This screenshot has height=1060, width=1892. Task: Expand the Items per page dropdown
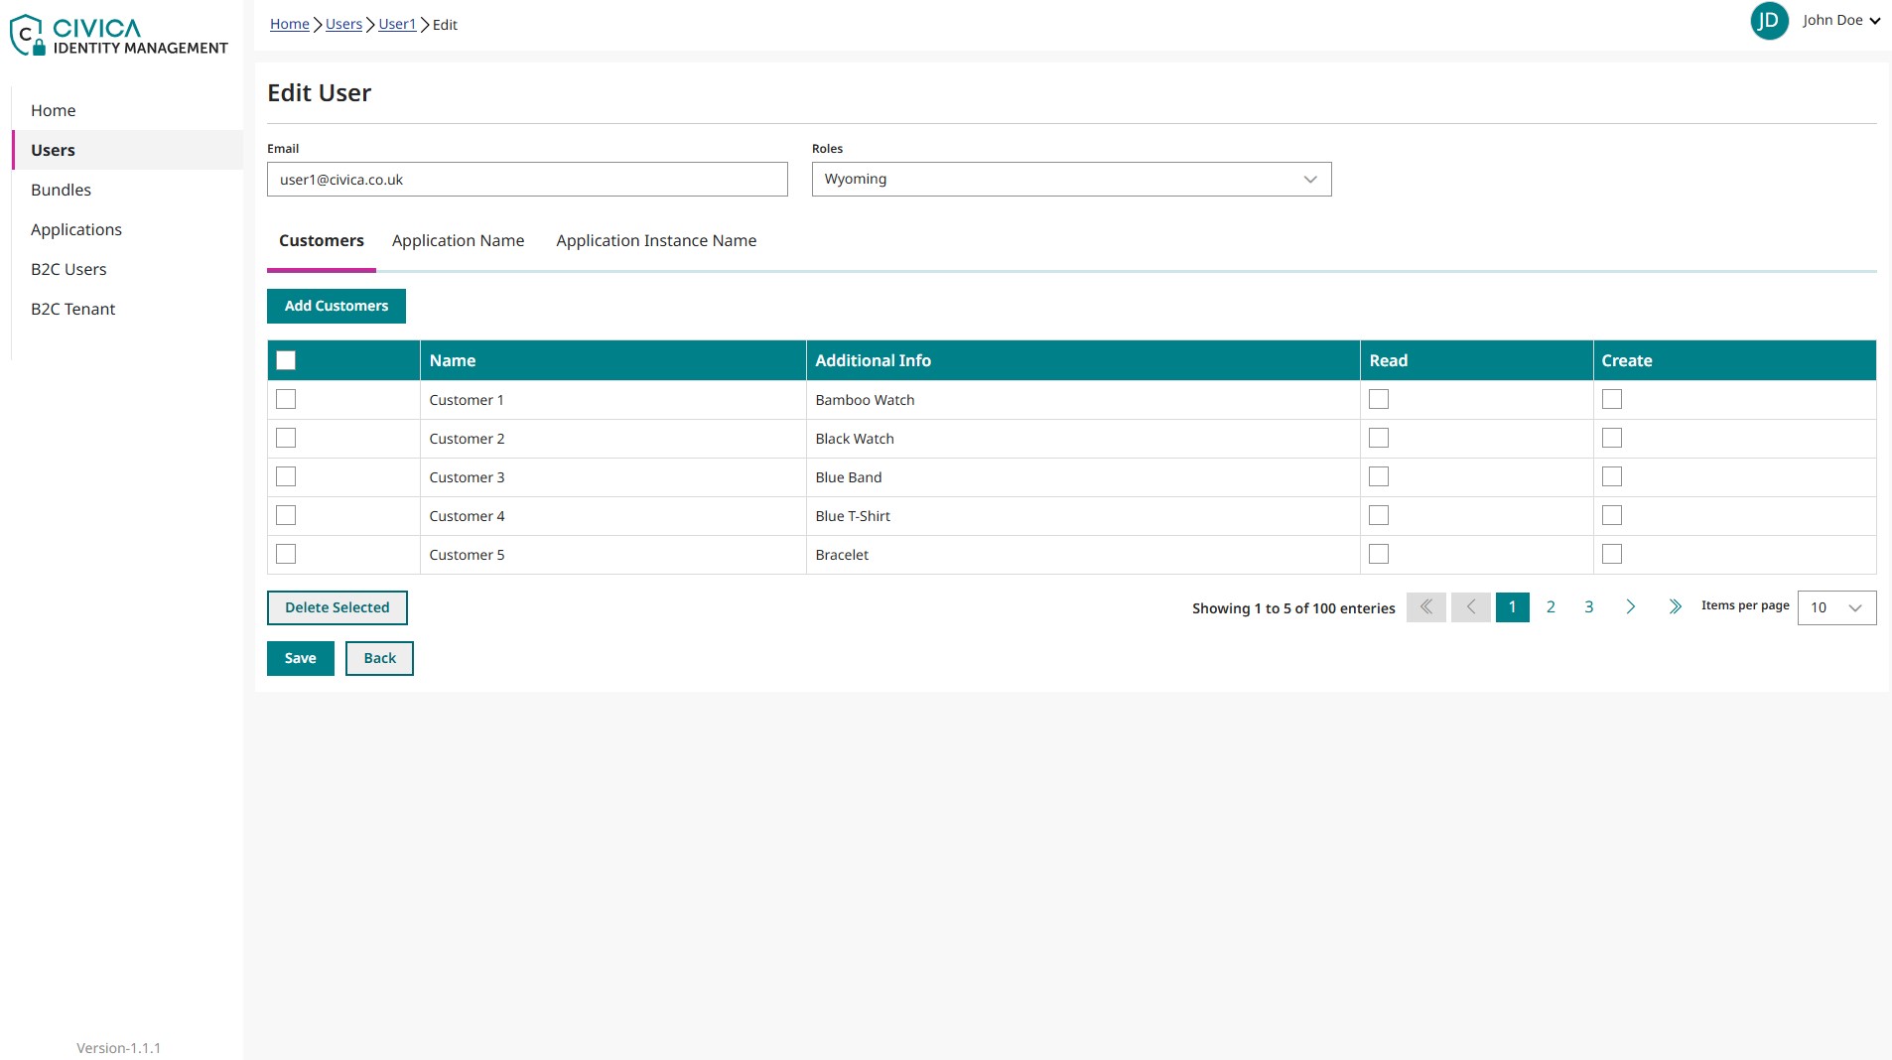(1836, 608)
